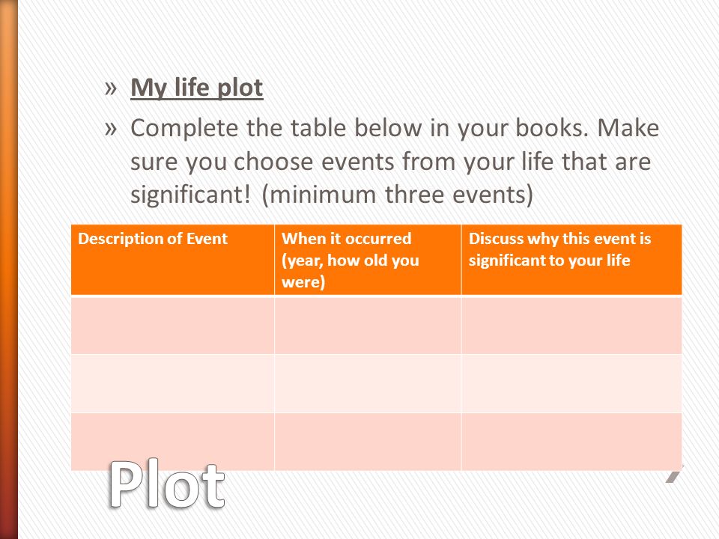
Task: Click the underlined 'My life plot' heading
Action: pos(197,88)
